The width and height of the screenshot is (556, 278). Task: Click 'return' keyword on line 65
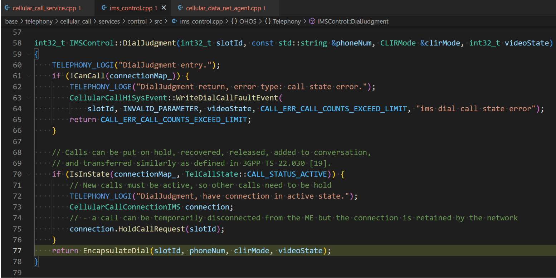pos(83,120)
